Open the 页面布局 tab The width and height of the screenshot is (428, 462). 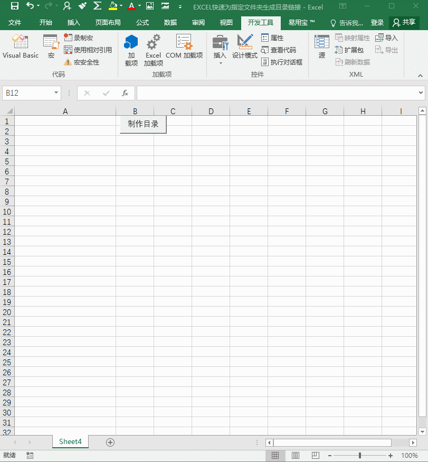108,22
